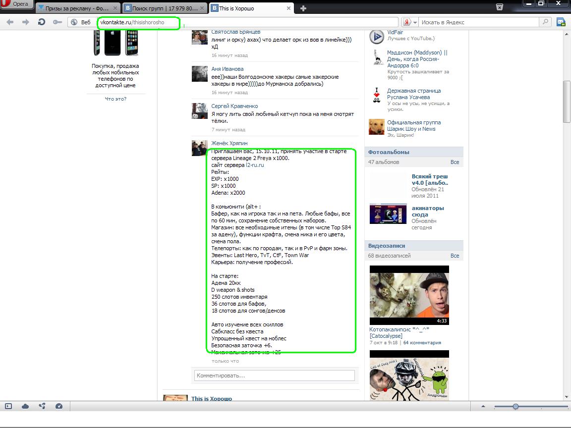Go back with the Back arrow
The image size is (571, 428).
point(10,22)
